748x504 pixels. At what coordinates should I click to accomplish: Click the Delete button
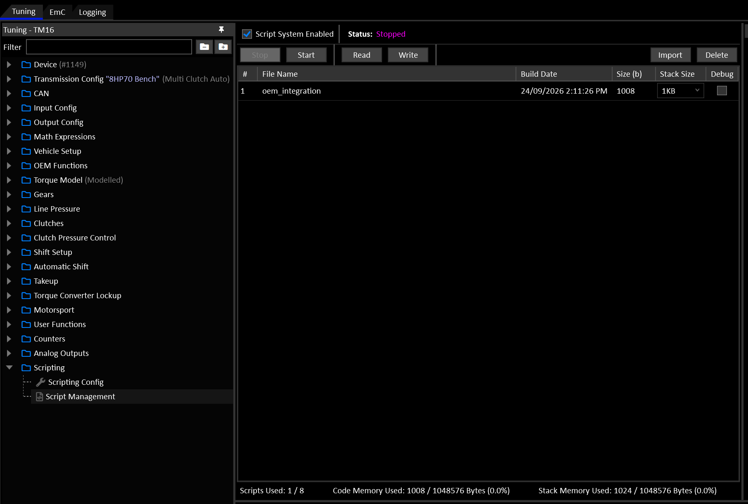point(717,55)
